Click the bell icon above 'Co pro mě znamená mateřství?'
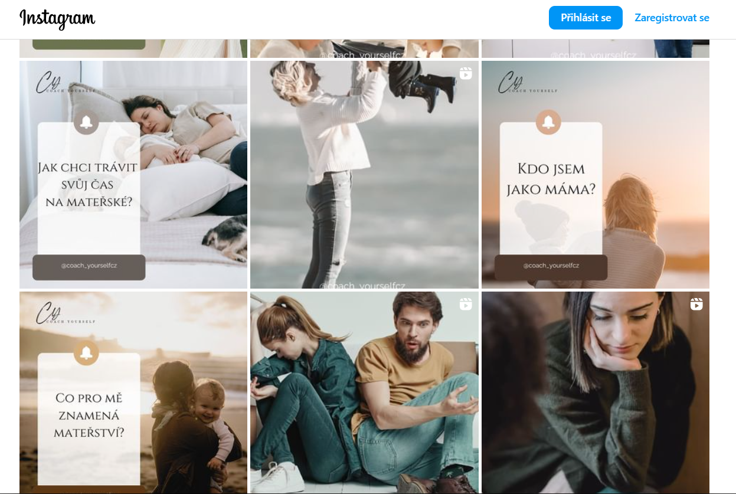Image resolution: width=736 pixels, height=494 pixels. tap(86, 353)
